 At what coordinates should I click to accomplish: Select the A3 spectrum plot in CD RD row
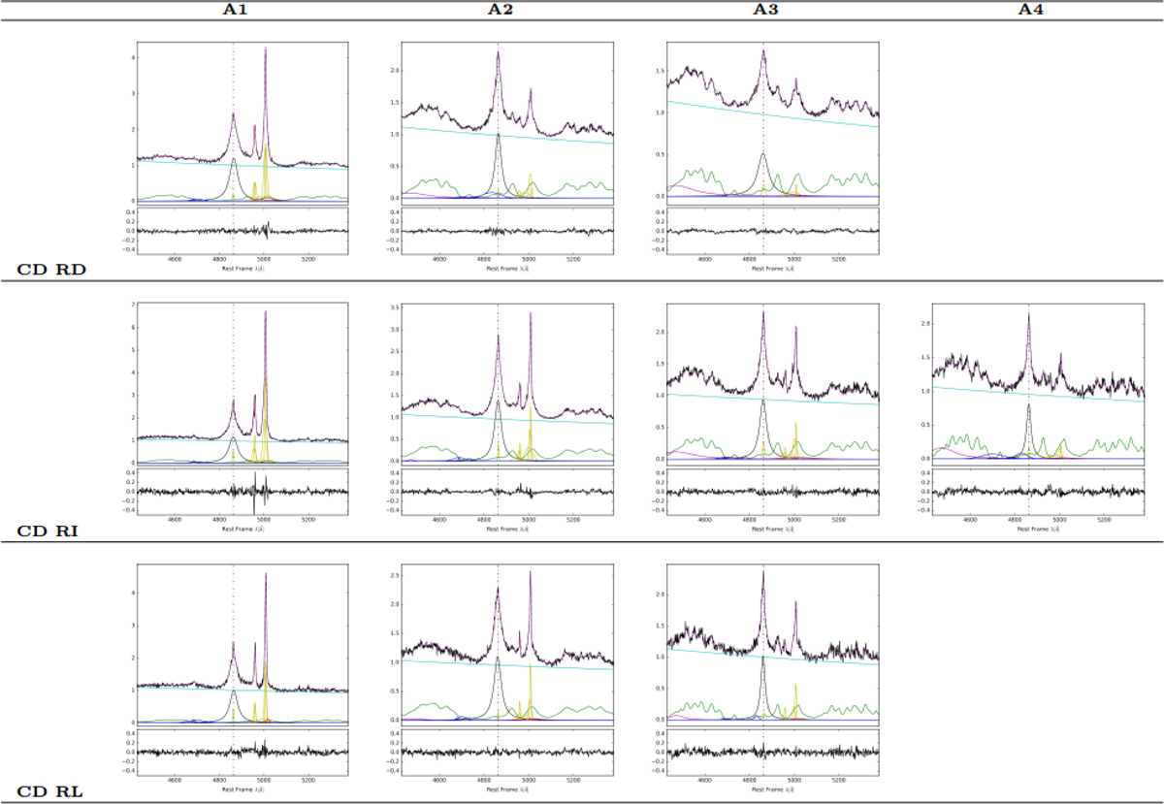point(772,122)
